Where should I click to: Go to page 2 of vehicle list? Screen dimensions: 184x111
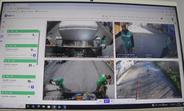(x=20, y=101)
